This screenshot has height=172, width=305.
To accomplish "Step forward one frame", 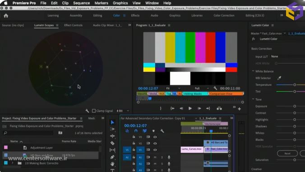I will coord(199,108).
